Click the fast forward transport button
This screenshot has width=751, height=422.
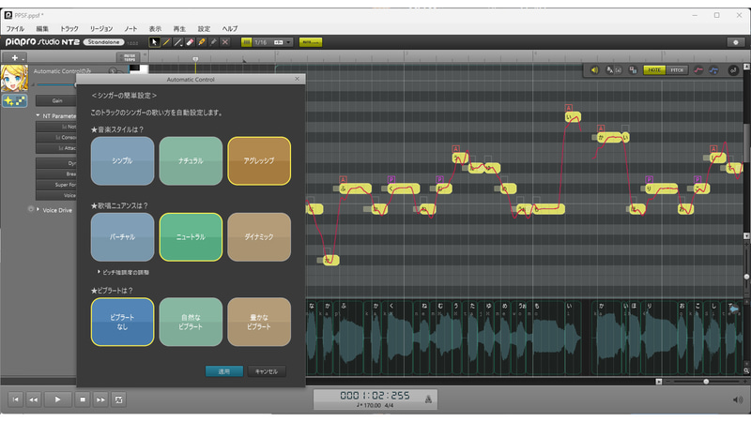coord(100,399)
